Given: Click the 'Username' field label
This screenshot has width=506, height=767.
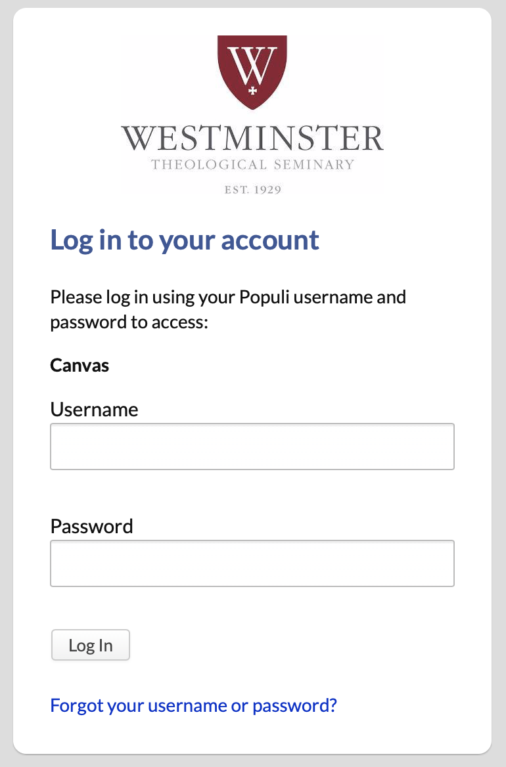Looking at the screenshot, I should 94,409.
